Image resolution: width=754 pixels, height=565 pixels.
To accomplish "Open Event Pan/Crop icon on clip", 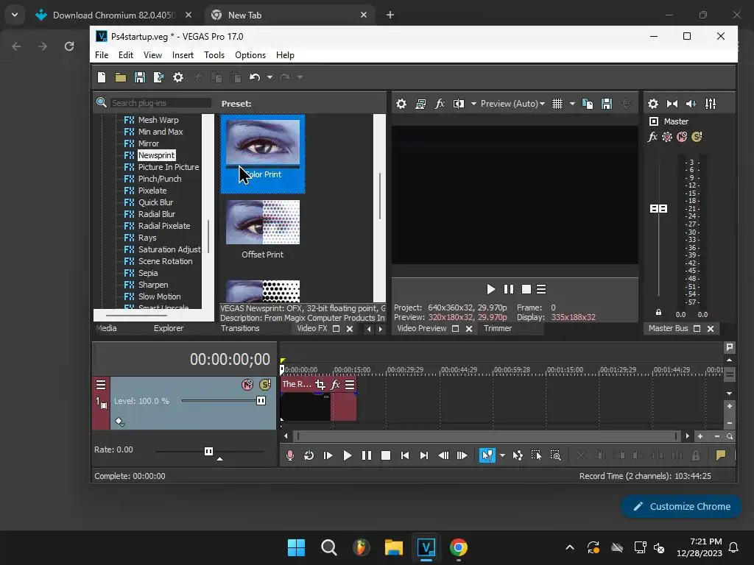I will [320, 384].
